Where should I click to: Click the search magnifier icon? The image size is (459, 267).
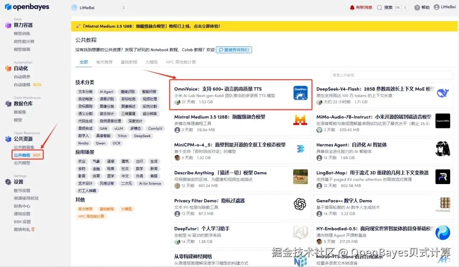tap(380, 8)
